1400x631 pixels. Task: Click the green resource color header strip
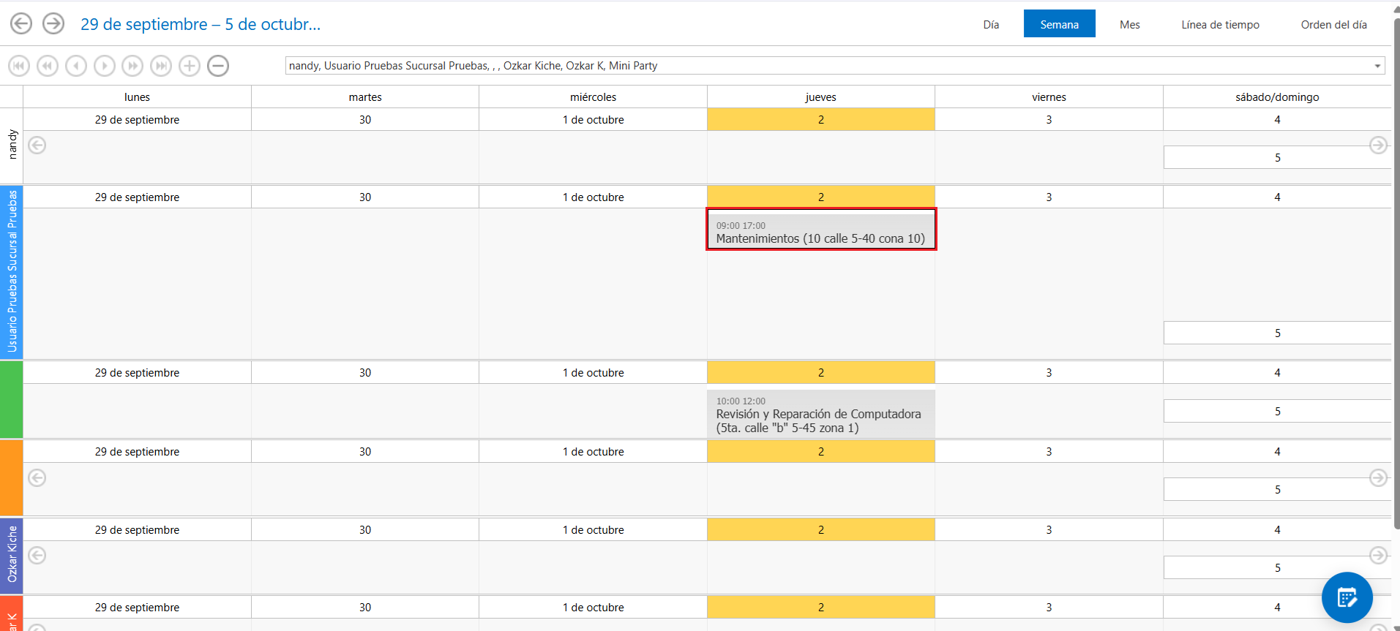12,399
